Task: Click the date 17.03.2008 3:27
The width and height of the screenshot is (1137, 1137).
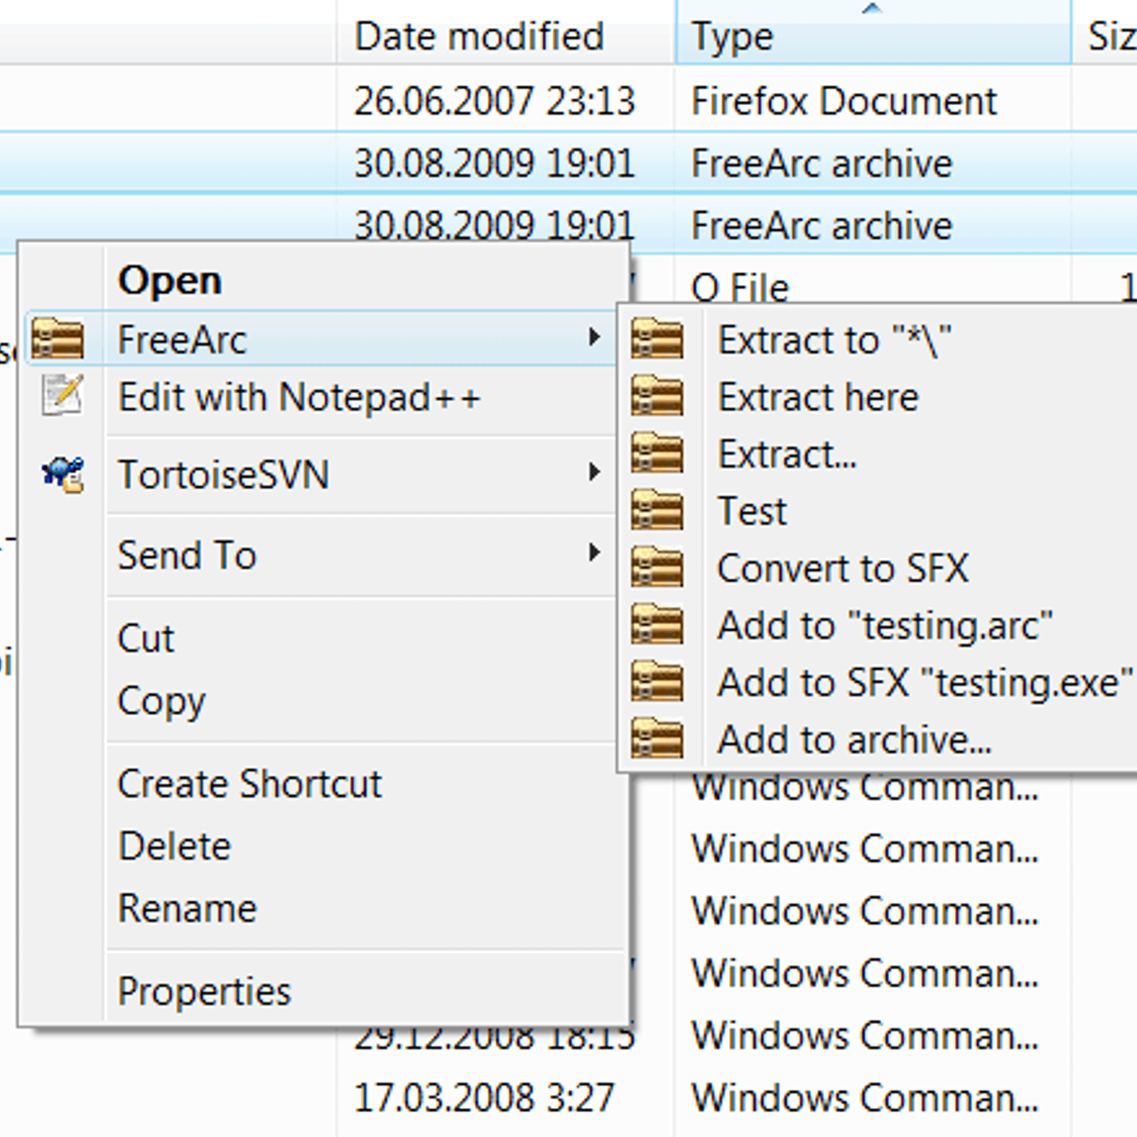Action: [x=484, y=1097]
